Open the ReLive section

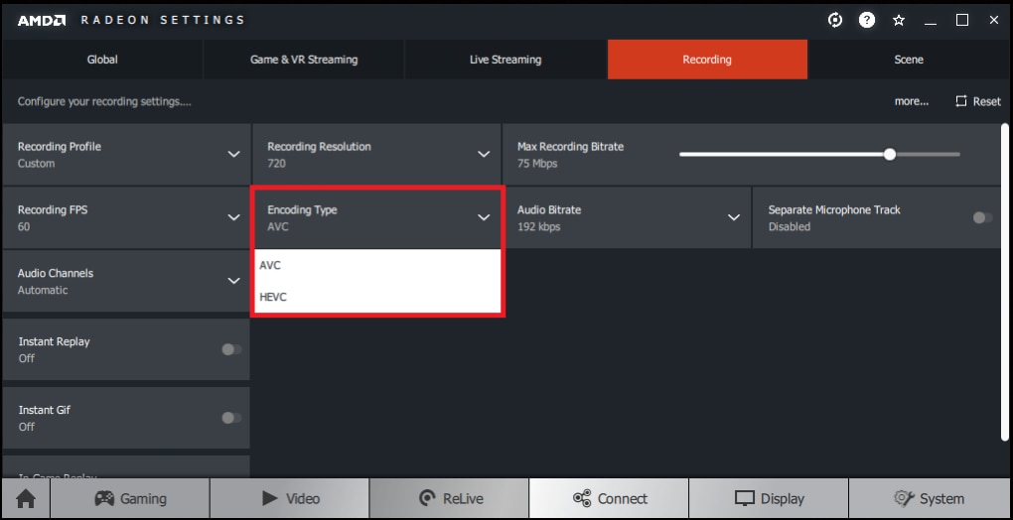coord(449,499)
